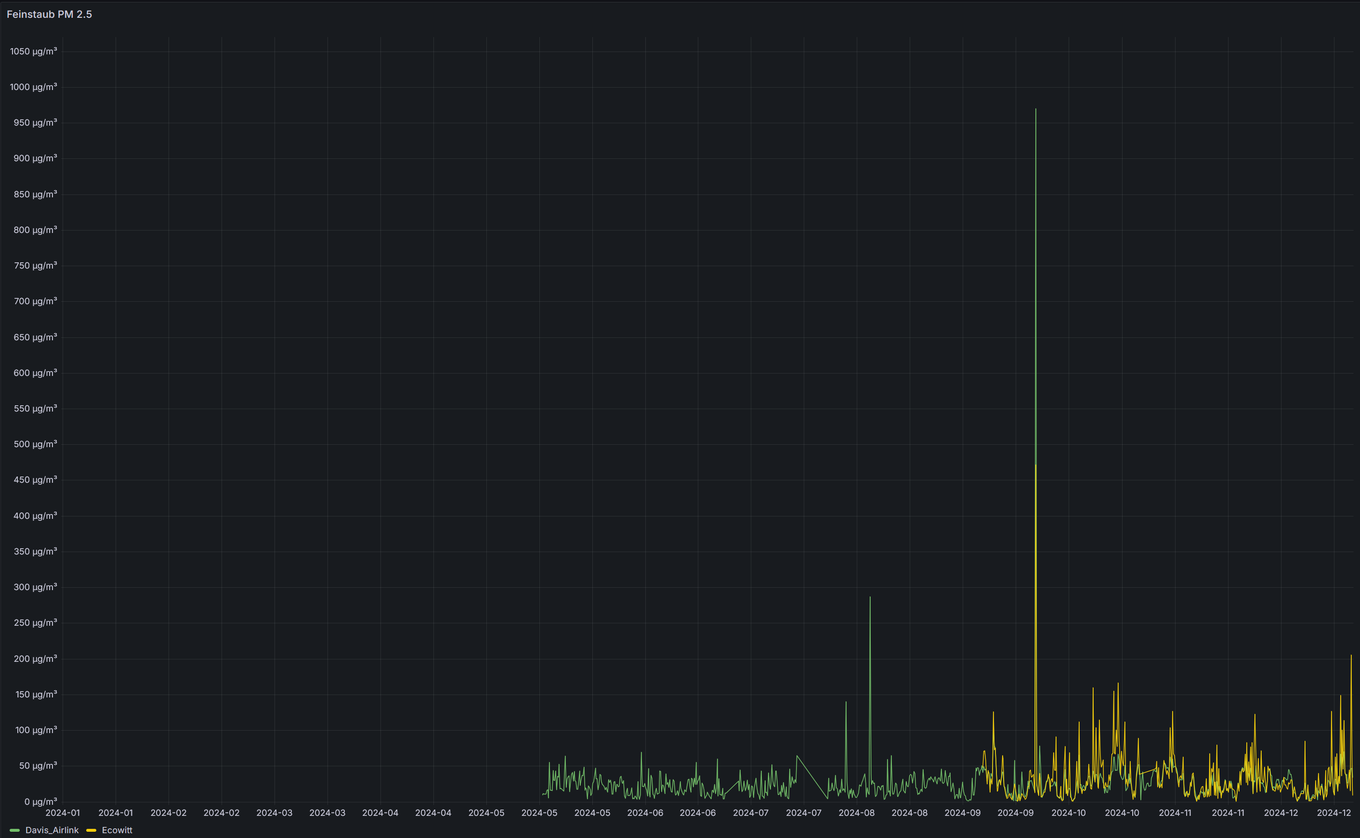Screen dimensions: 1360x838
Task: Click the 950 µg/m³ y-axis label
Action: (x=36, y=122)
